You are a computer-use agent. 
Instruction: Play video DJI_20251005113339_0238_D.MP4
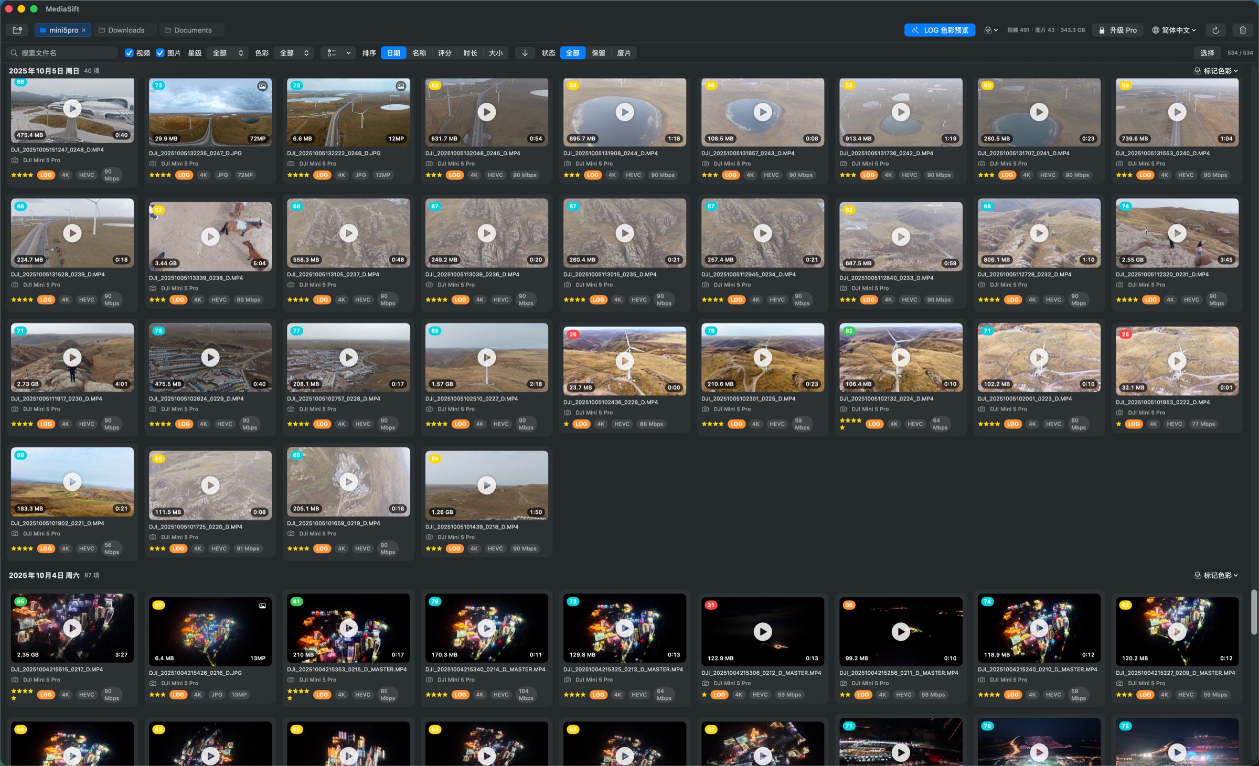coord(210,237)
